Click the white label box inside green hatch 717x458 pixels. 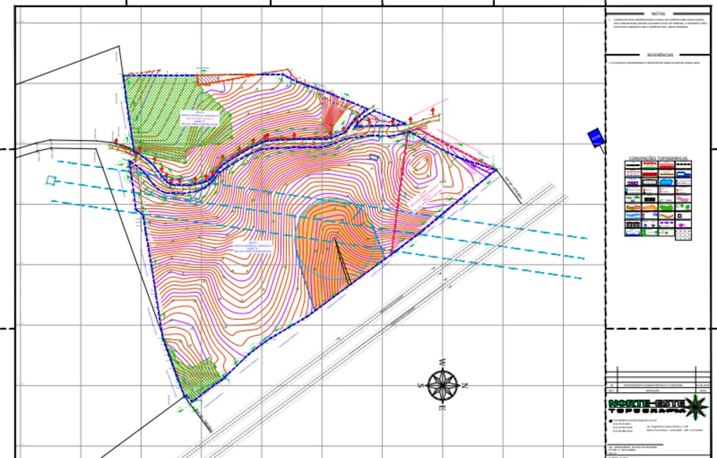(200, 118)
